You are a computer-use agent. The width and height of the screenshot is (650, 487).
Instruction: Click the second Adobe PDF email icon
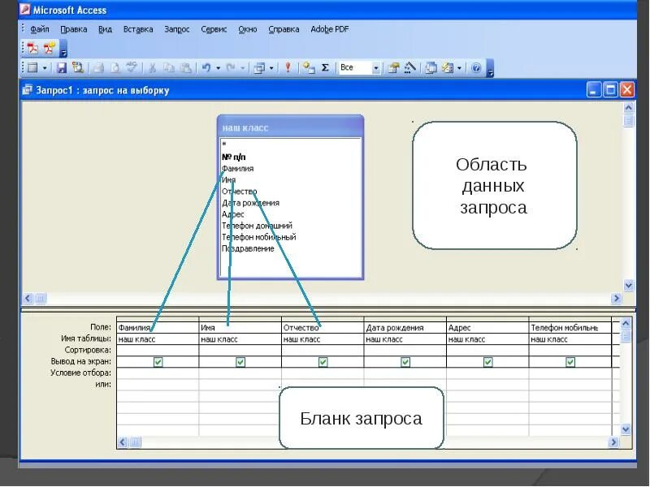point(50,48)
